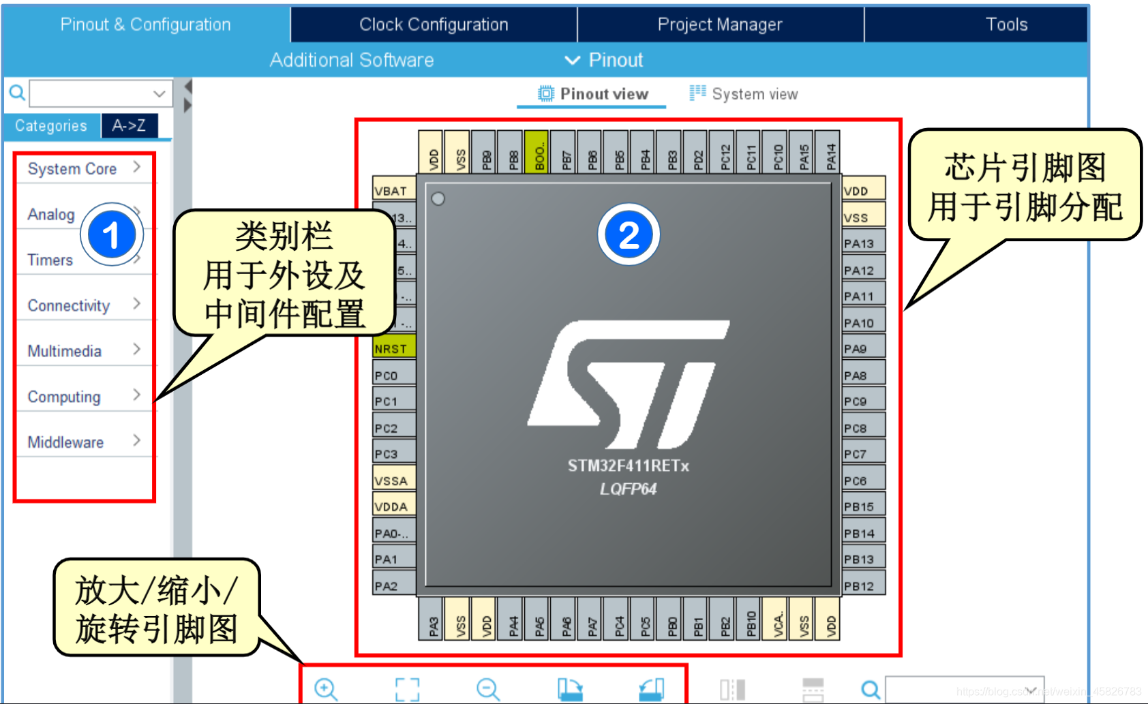Collapse the left panel with the left arrow
This screenshot has height=704, width=1148.
(x=188, y=87)
